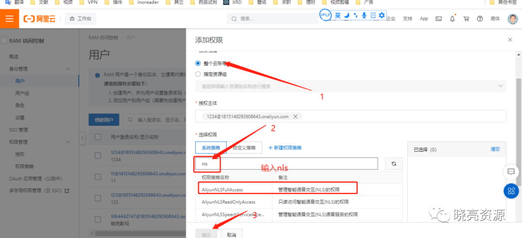Open 用户组 in the sidebar
The image size is (522, 238).
click(x=22, y=93)
